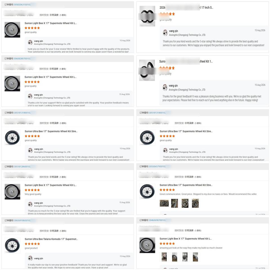
Task: Click wang qin avatar in Talaria Komodo review reply
Action: pyautogui.click(x=30, y=258)
